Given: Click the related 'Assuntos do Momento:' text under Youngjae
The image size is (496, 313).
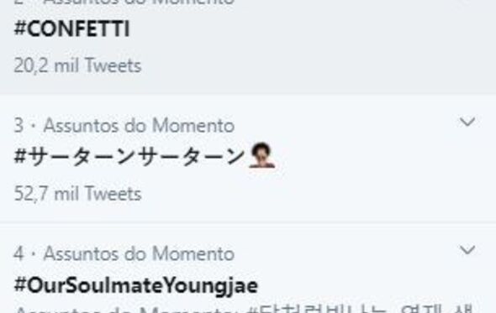Looking at the screenshot, I should point(128,310).
